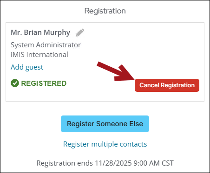Open the Add guest link

(x=27, y=67)
